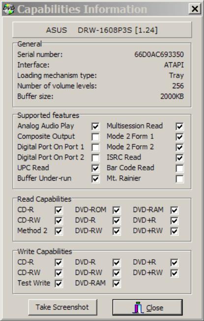This screenshot has width=204, height=321.
Task: Click the Supported features group title
Action: click(48, 115)
